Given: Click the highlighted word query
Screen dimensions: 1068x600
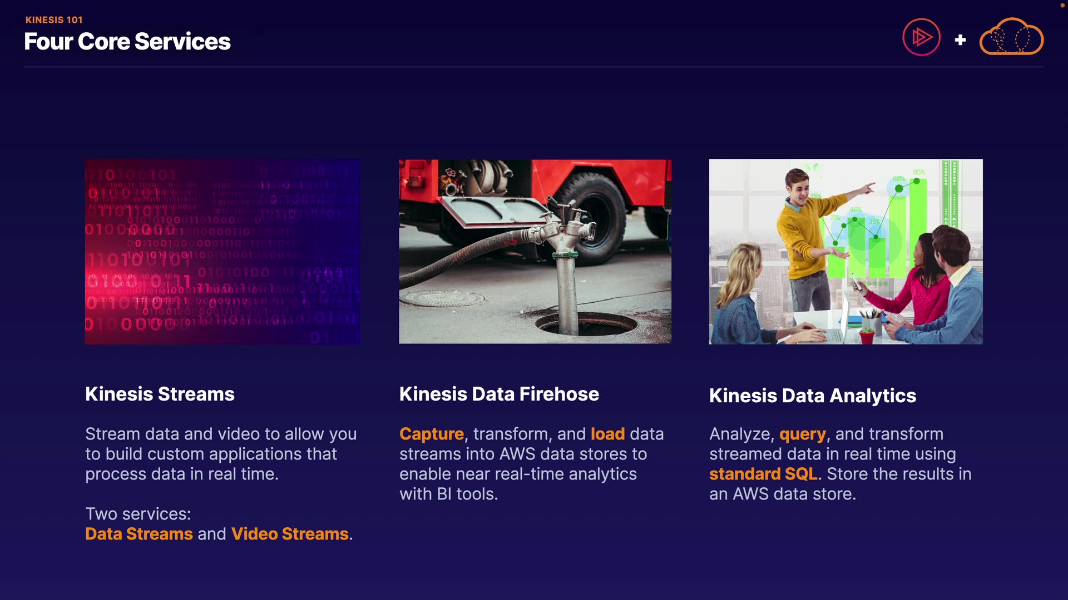Looking at the screenshot, I should [802, 434].
